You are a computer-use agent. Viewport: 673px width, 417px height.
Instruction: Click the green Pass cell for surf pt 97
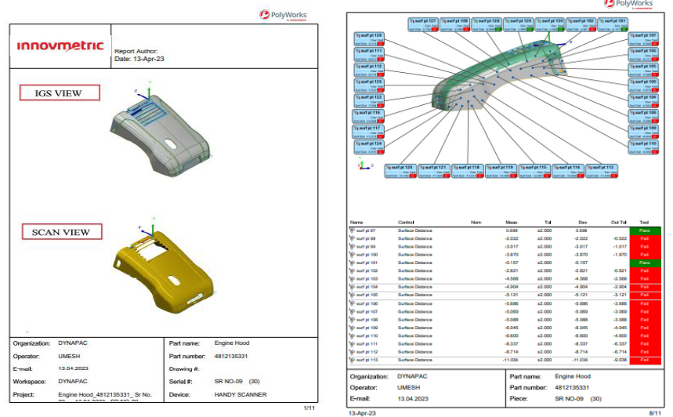click(x=645, y=230)
